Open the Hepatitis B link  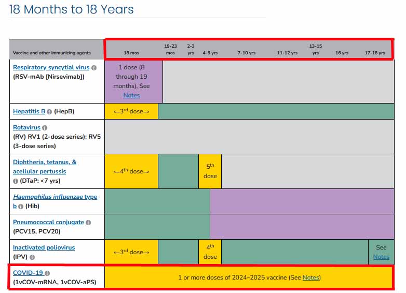29,111
